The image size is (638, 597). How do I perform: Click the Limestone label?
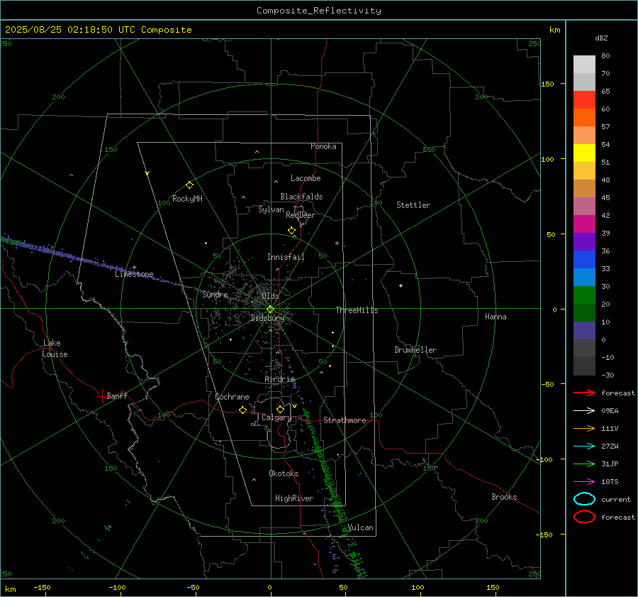(x=134, y=274)
